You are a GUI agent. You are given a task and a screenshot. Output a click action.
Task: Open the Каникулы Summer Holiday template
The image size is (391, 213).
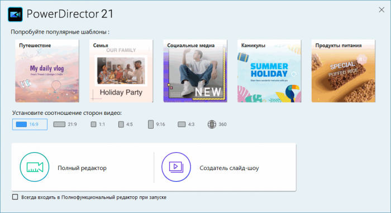[269, 71]
